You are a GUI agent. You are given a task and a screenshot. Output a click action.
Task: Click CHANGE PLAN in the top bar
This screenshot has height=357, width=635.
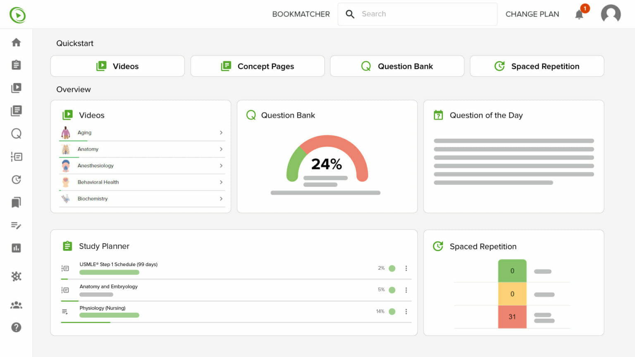[532, 14]
